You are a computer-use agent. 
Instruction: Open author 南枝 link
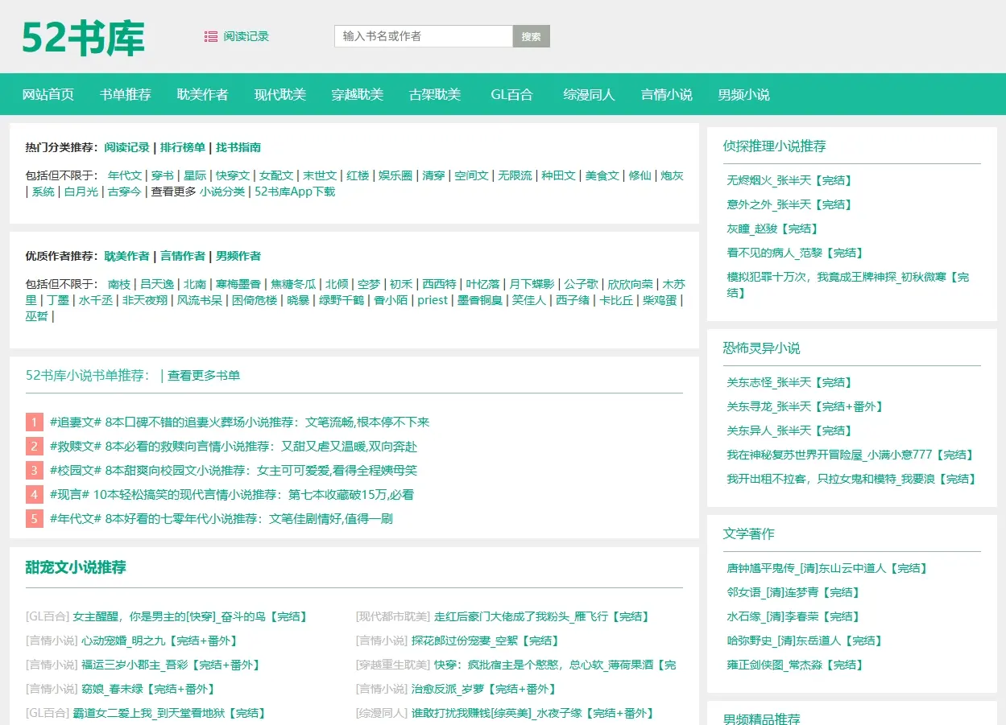(x=119, y=284)
